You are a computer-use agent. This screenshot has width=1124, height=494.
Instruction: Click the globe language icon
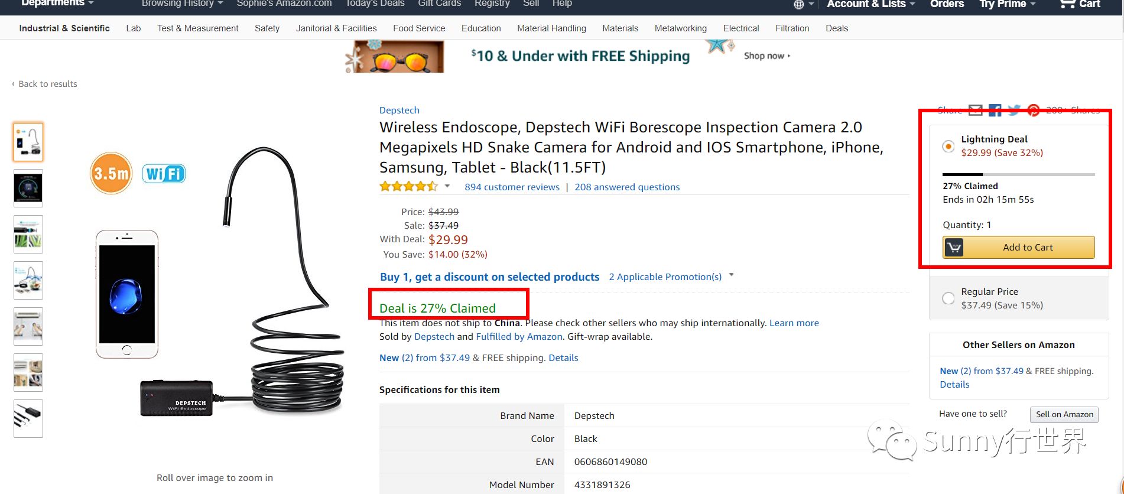[799, 5]
